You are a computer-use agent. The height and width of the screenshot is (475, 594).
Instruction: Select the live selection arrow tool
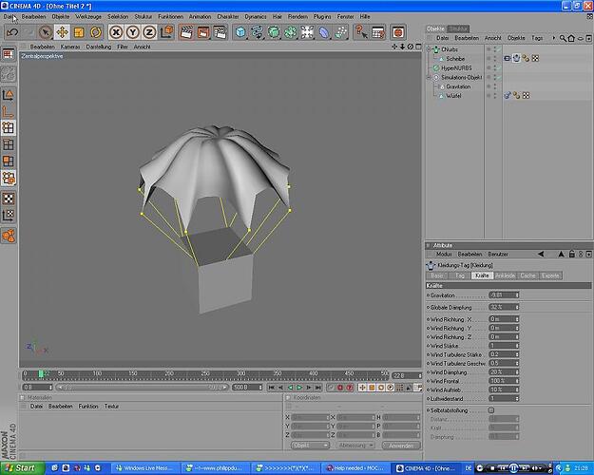click(x=46, y=32)
